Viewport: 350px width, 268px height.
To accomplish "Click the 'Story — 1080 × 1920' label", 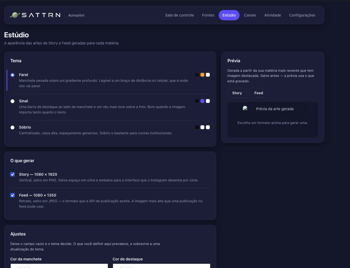I will pos(38,174).
